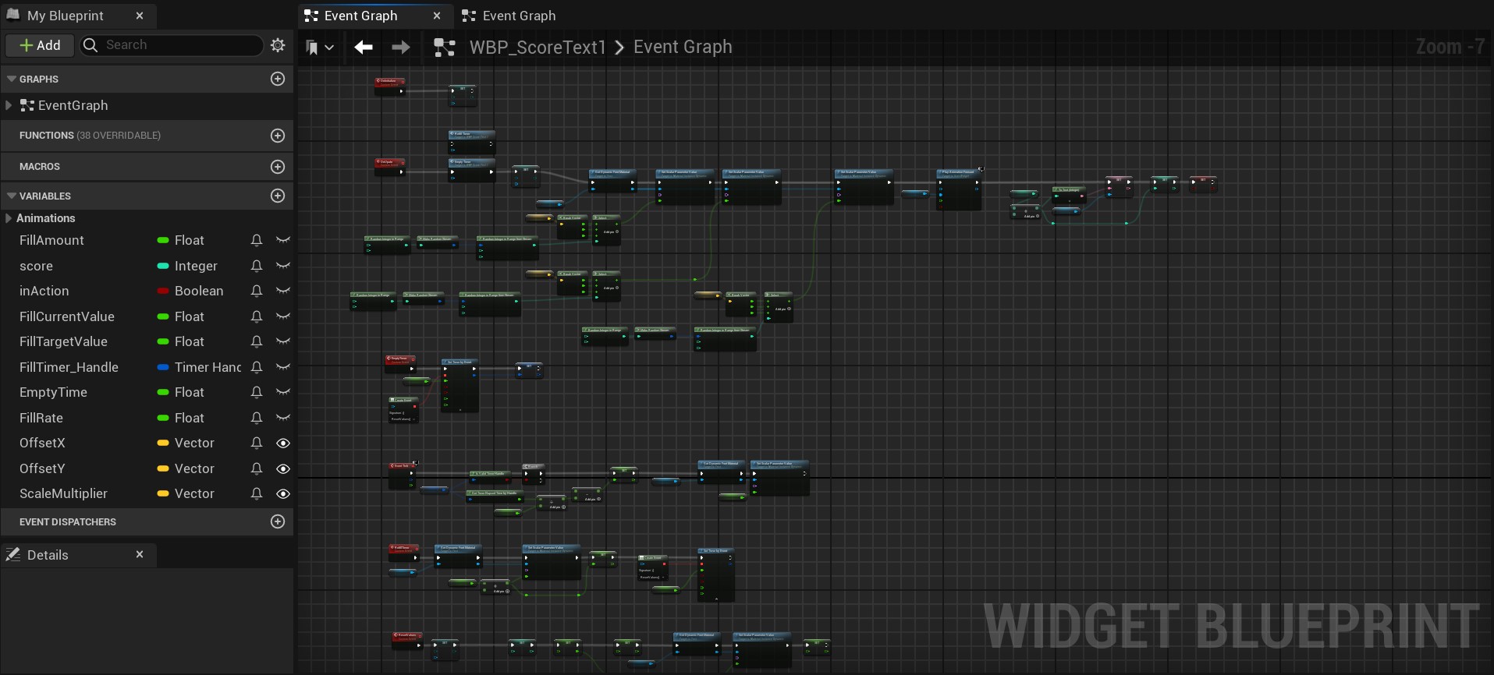Close the active Event Graph tab

(x=437, y=16)
